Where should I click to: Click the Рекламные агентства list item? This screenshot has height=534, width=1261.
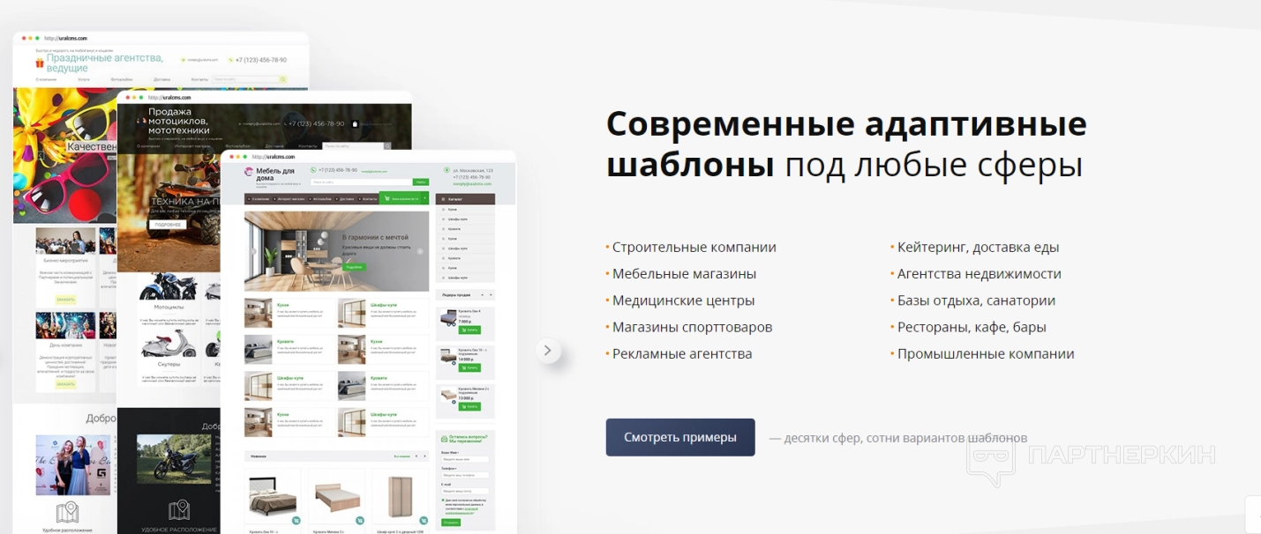coord(682,353)
